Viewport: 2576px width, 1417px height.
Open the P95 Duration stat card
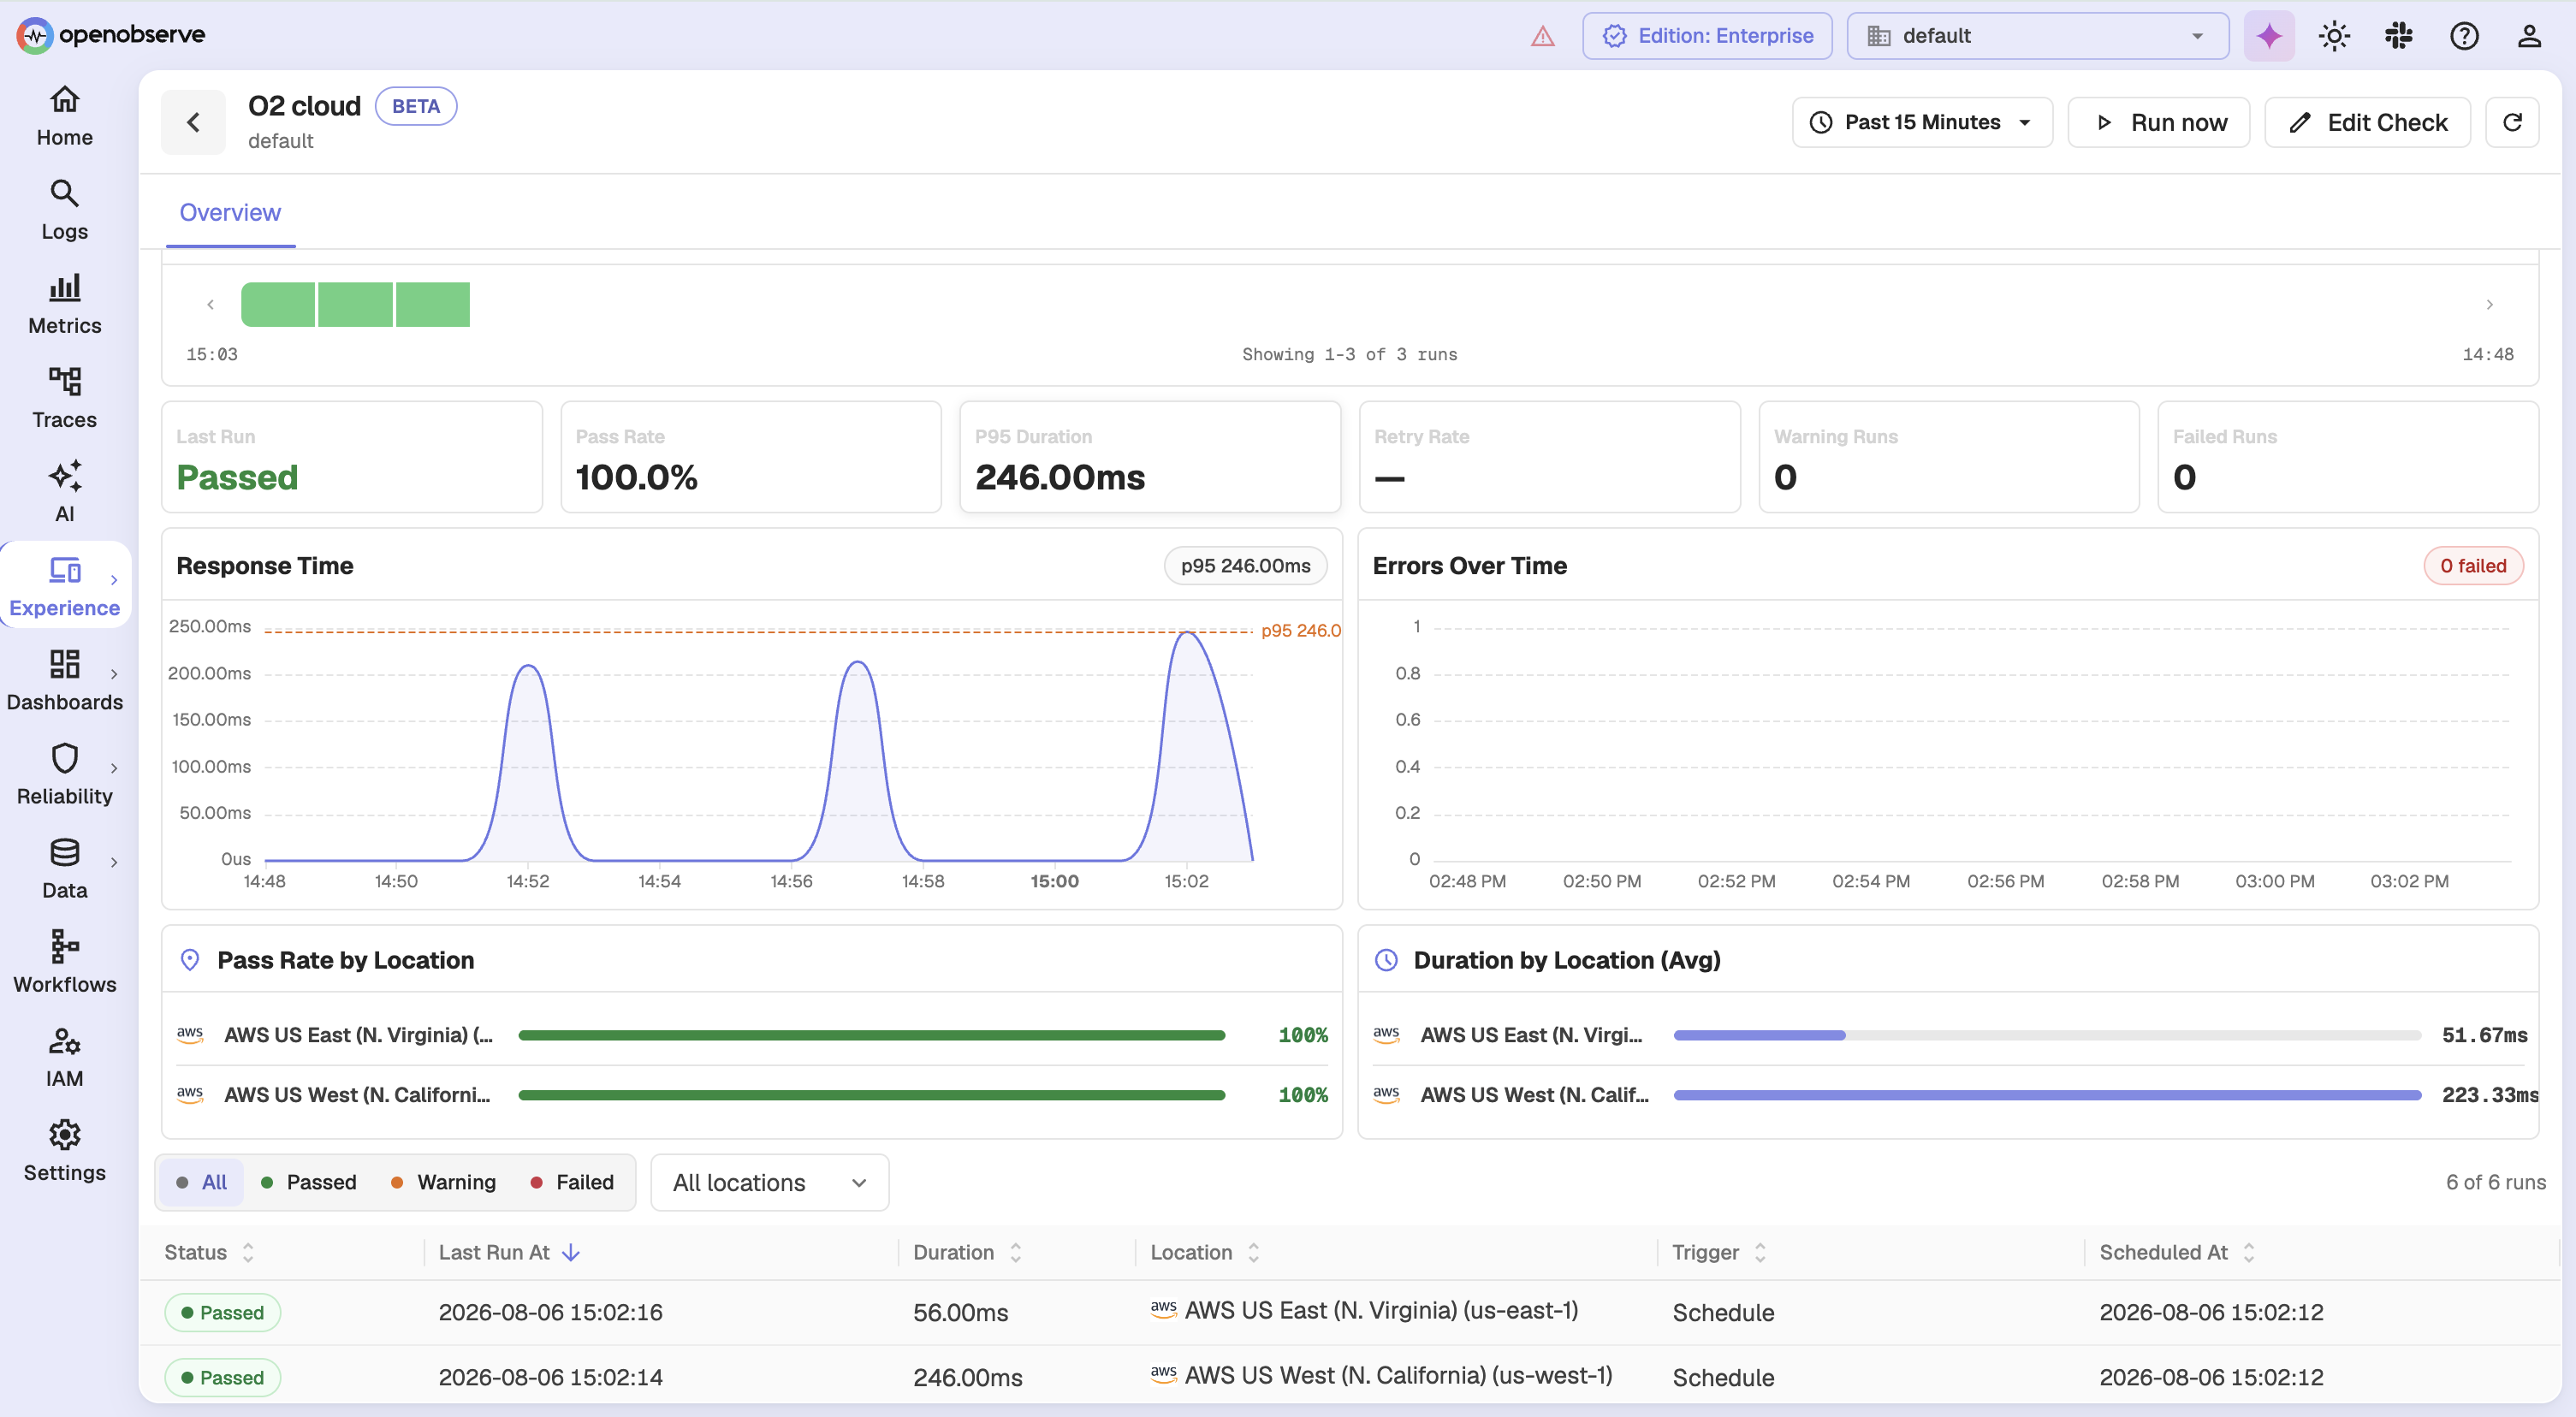[x=1150, y=457]
